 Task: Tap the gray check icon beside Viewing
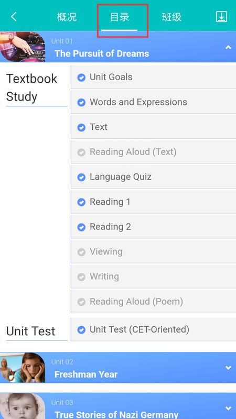pos(81,252)
